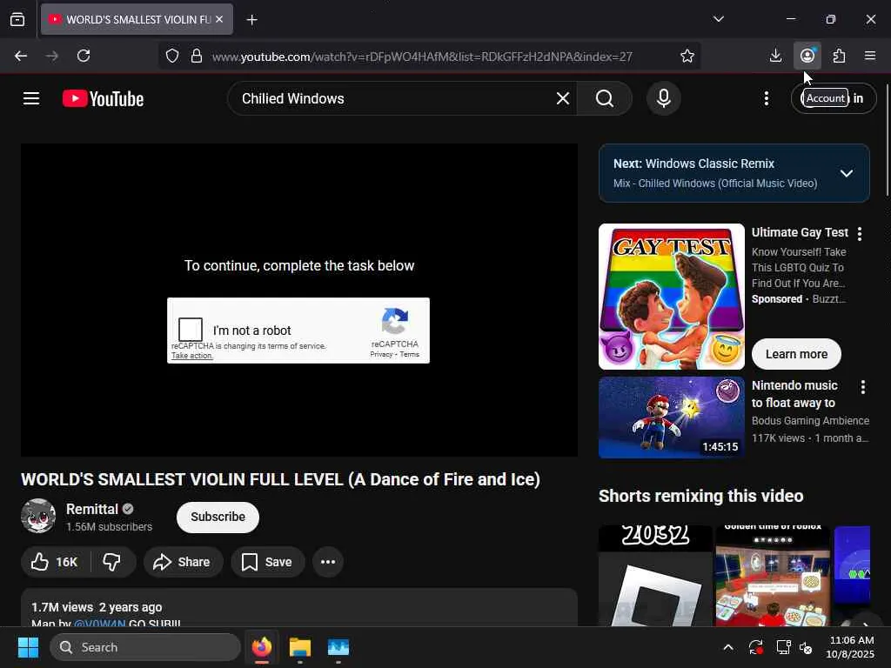891x668 pixels.
Task: Open Firefox extensions puzzle icon
Action: coord(839,56)
